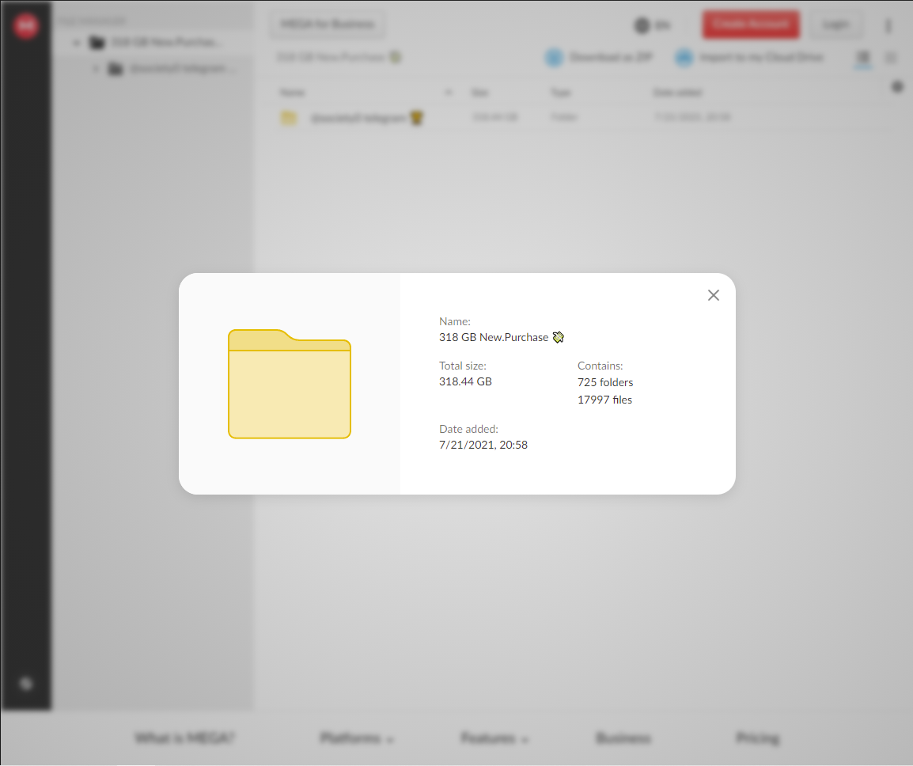This screenshot has height=766, width=913.
Task: Click the blue cloud import icon
Action: pyautogui.click(x=684, y=58)
